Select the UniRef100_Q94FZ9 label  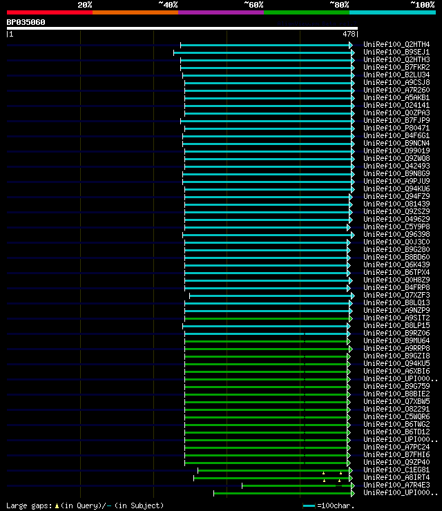[x=396, y=196]
